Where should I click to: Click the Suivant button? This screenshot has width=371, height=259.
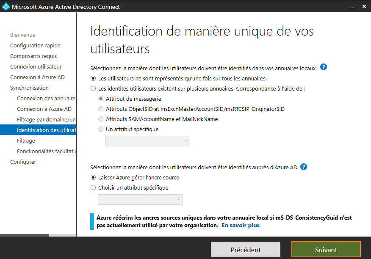coord(326,249)
